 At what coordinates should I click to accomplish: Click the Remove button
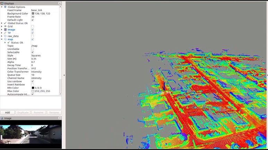[38, 112]
